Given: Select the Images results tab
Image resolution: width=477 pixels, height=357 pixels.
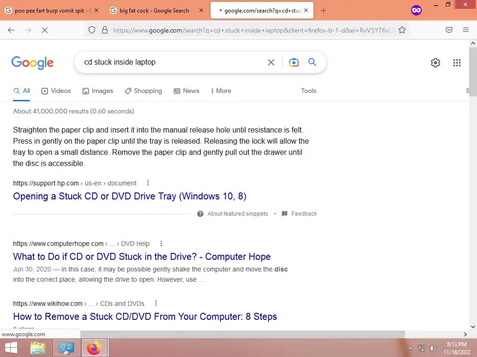Looking at the screenshot, I should pyautogui.click(x=98, y=91).
